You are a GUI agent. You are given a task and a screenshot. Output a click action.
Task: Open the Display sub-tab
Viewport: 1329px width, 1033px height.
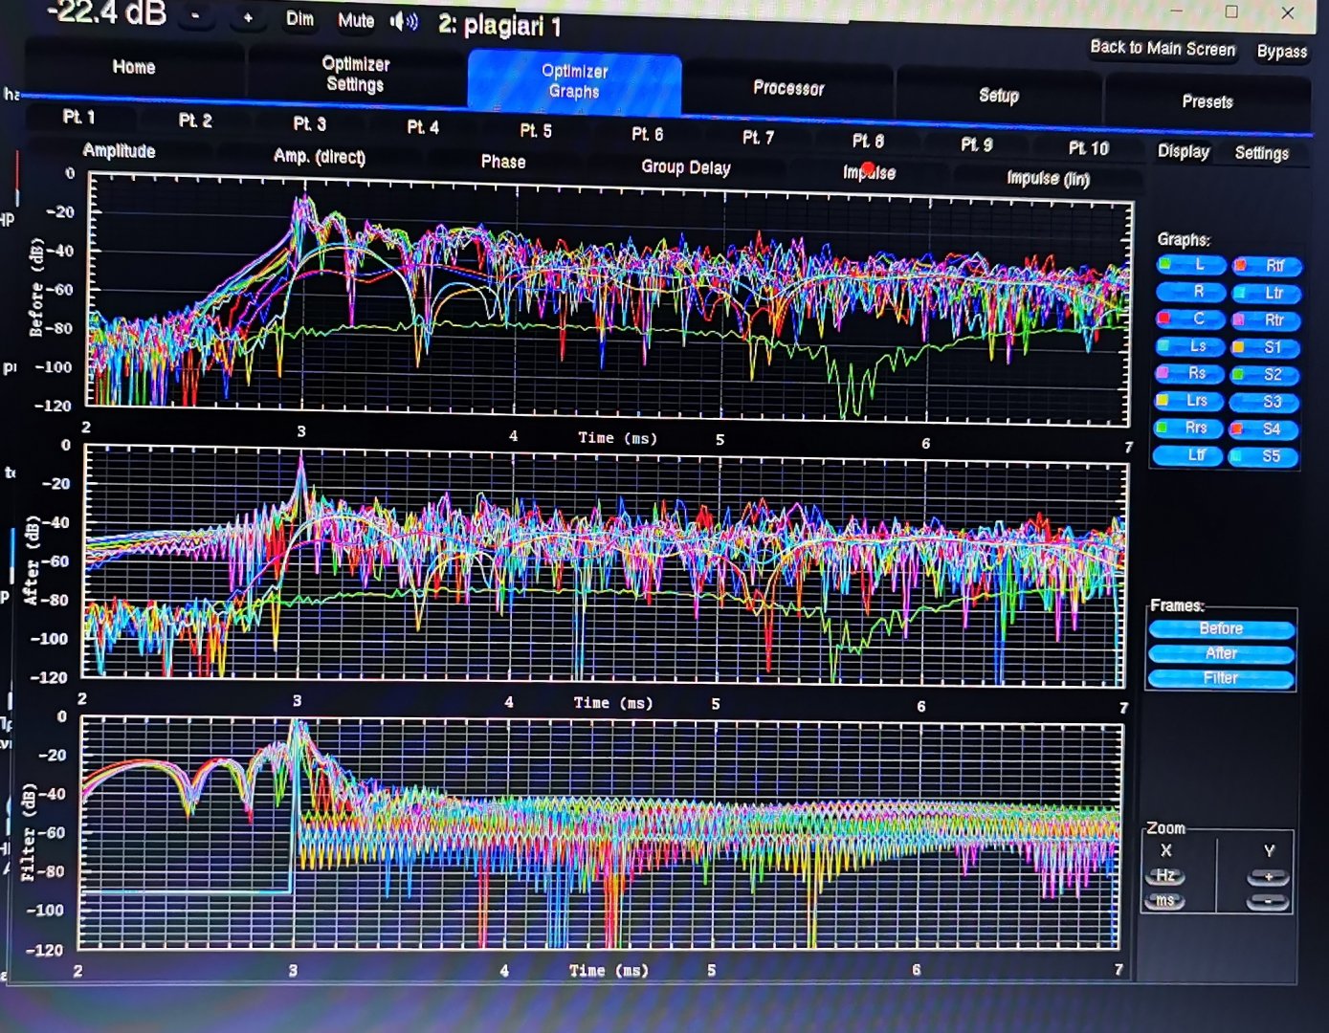[x=1184, y=151]
